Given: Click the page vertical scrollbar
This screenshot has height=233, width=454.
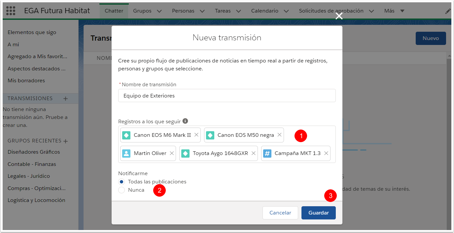Looking at the screenshot, I should [449, 144].
